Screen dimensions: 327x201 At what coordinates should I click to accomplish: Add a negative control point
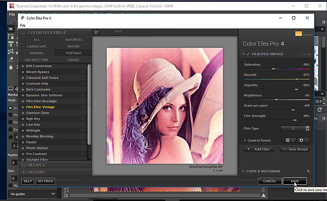pos(304,140)
